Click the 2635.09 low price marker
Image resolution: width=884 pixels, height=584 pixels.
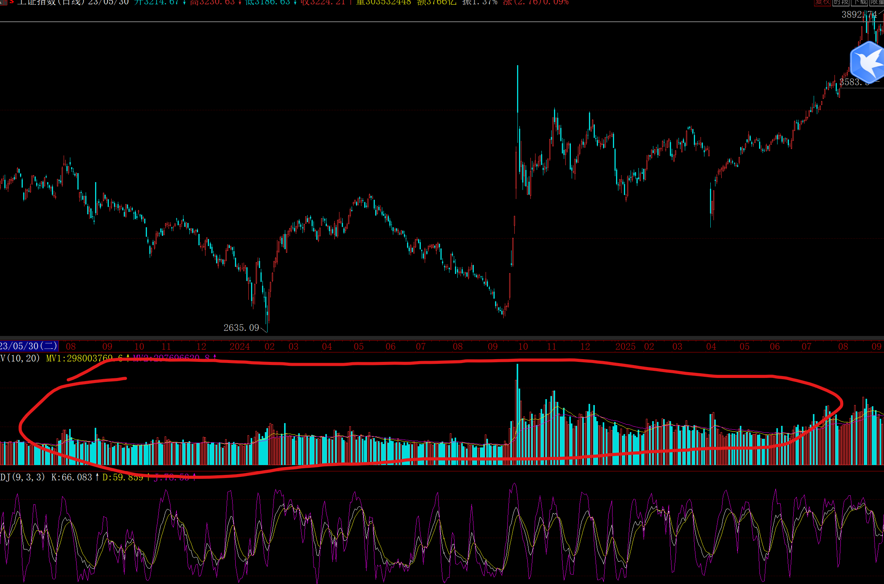click(241, 328)
